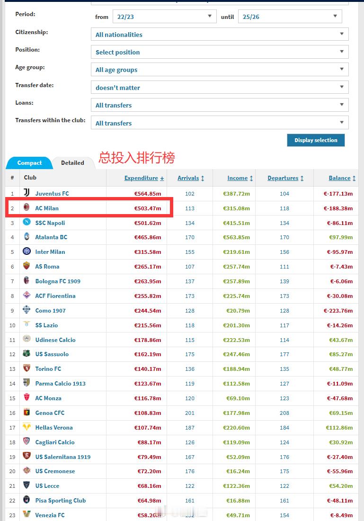Click Inter Milan expenditure €315.58m
Image resolution: width=364 pixels, height=521 pixels.
tap(148, 252)
